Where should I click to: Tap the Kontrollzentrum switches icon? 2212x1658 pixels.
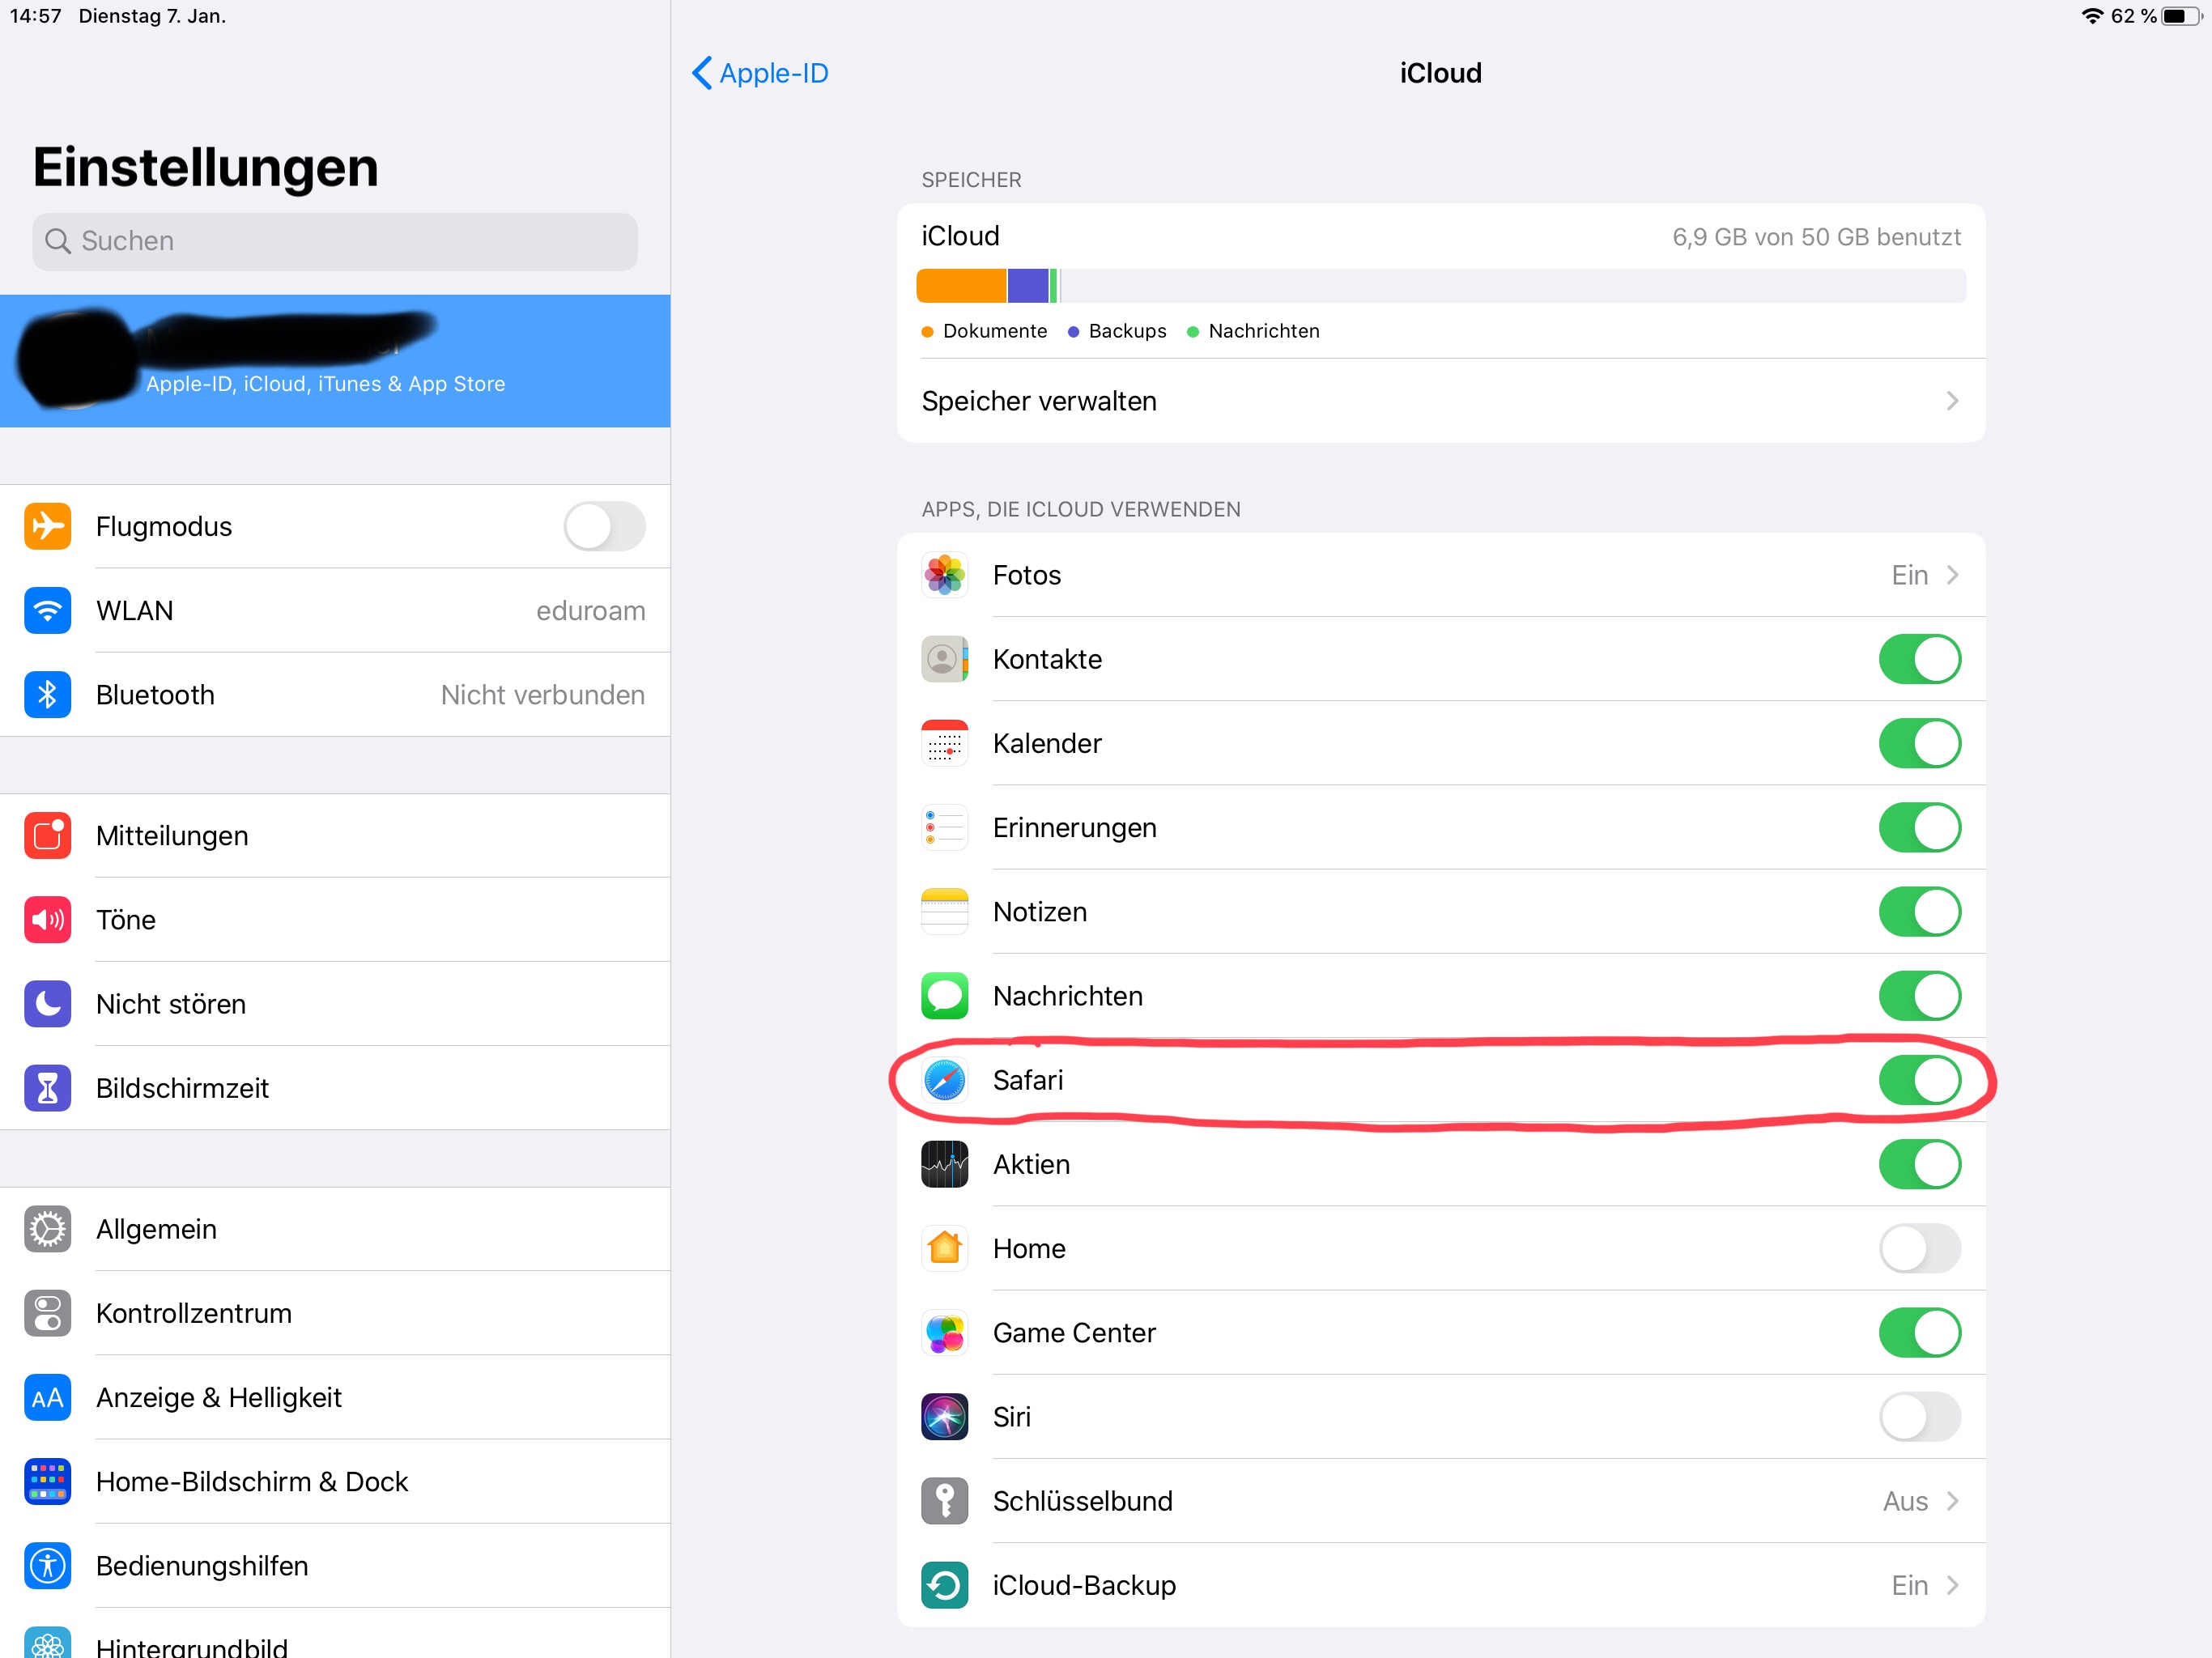click(47, 1313)
